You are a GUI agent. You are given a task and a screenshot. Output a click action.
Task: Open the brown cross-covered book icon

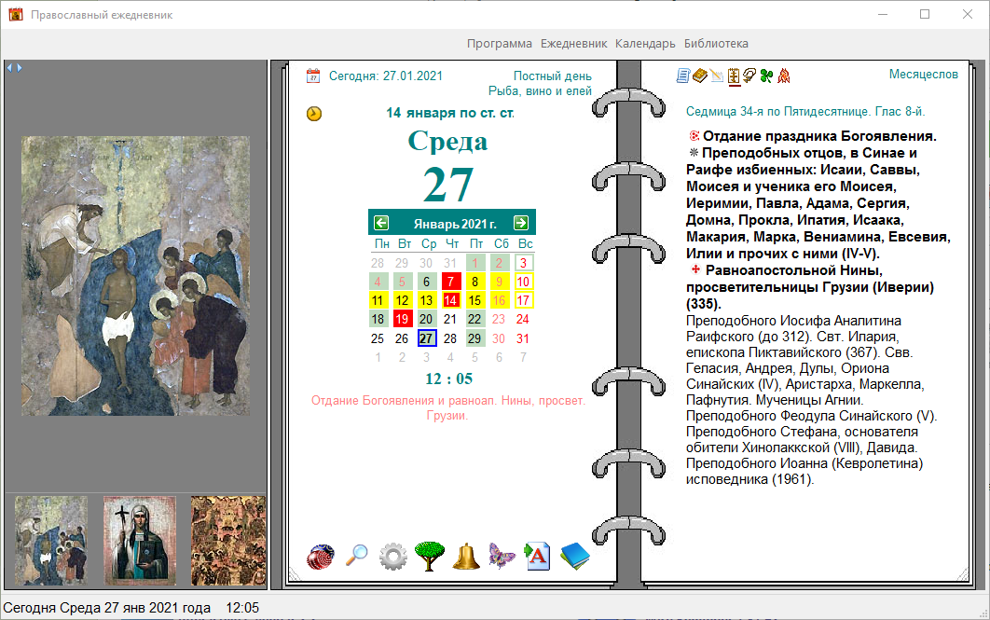click(699, 76)
